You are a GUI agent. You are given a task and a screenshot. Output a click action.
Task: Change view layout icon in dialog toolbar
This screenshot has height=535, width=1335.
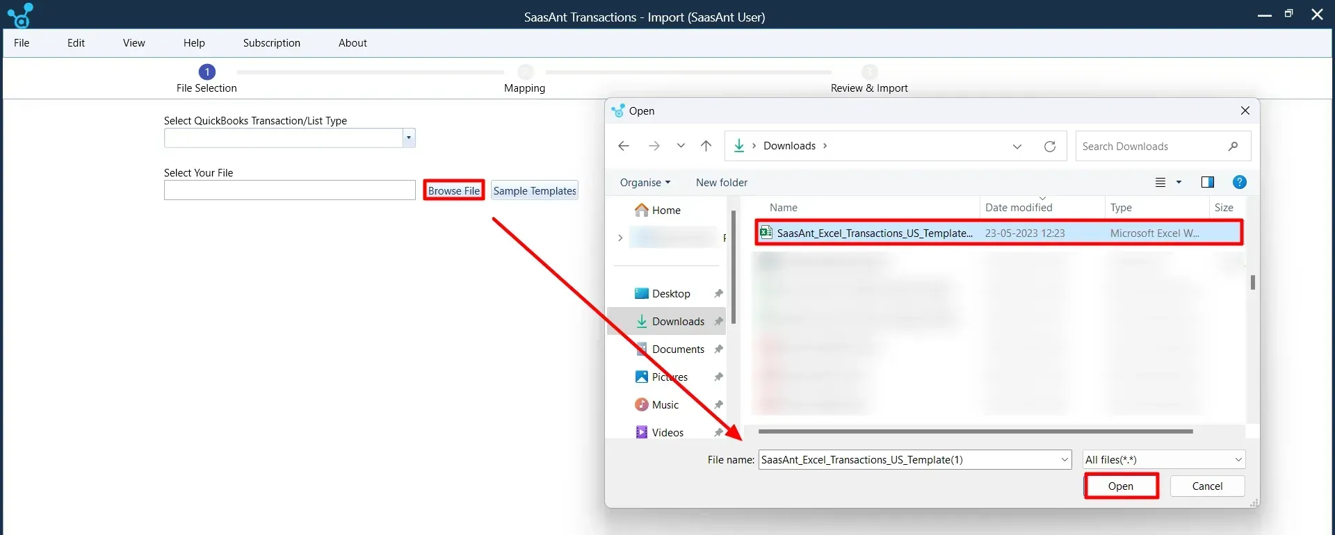pyautogui.click(x=1160, y=183)
